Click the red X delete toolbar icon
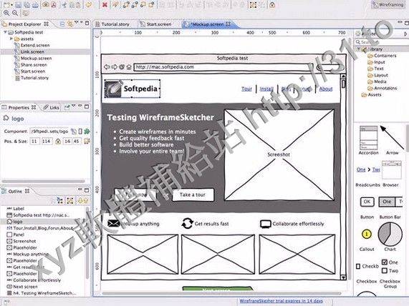Image resolution: width=409 pixels, height=306 pixels. tap(105, 5)
